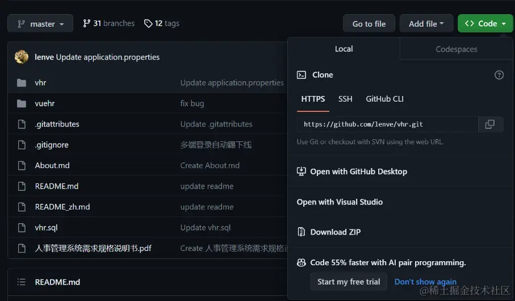Screen dimensions: 515x301
Task: Open the 多端登录自动踢下线 commit message
Action: coord(216,145)
